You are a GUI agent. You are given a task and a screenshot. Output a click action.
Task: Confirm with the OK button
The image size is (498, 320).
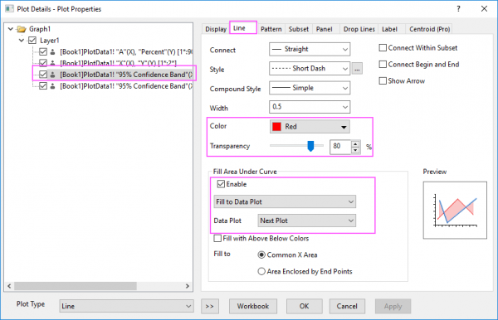coord(305,306)
